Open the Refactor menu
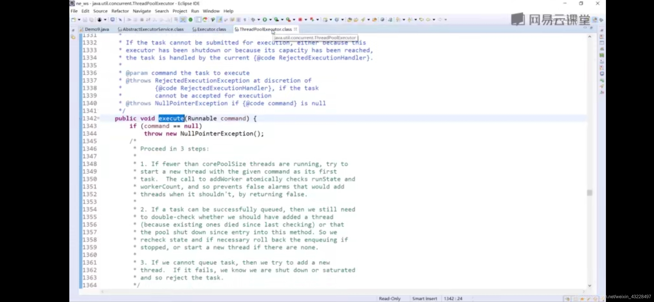 (120, 11)
